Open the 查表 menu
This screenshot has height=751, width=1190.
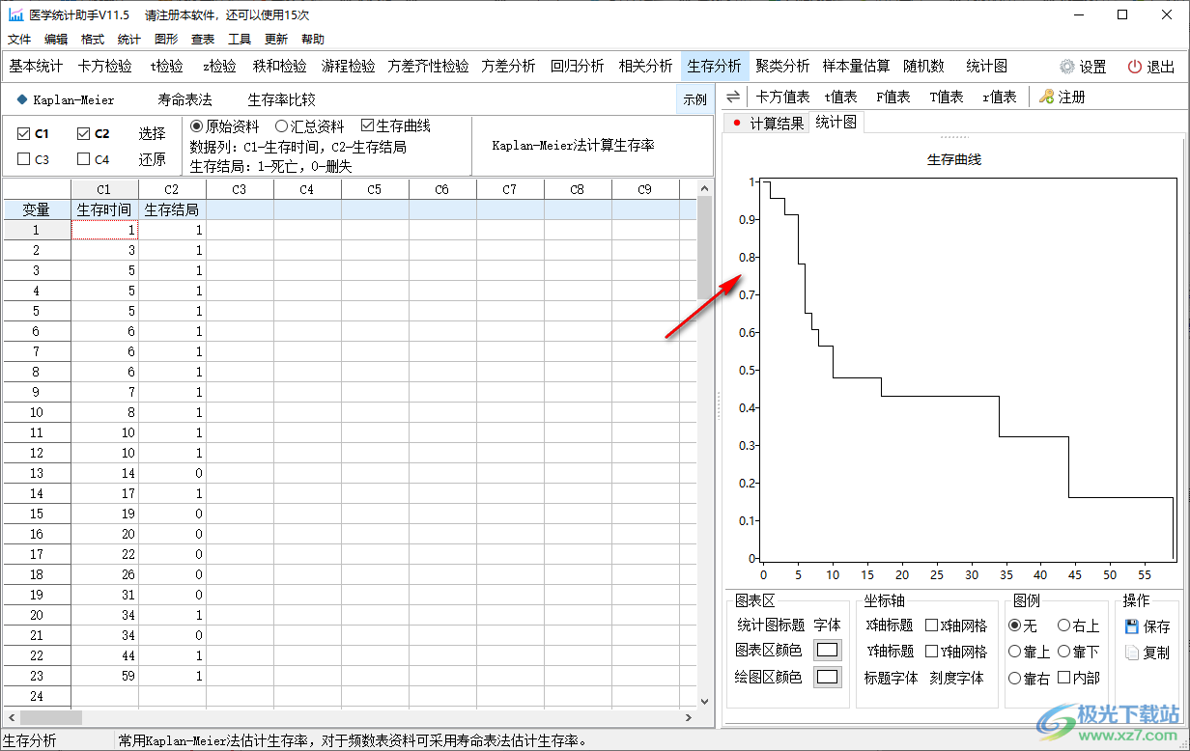203,40
